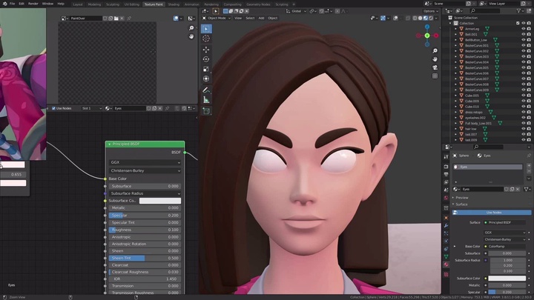Click the red X axis gizmo dot
The width and height of the screenshot is (534, 300).
436,36
